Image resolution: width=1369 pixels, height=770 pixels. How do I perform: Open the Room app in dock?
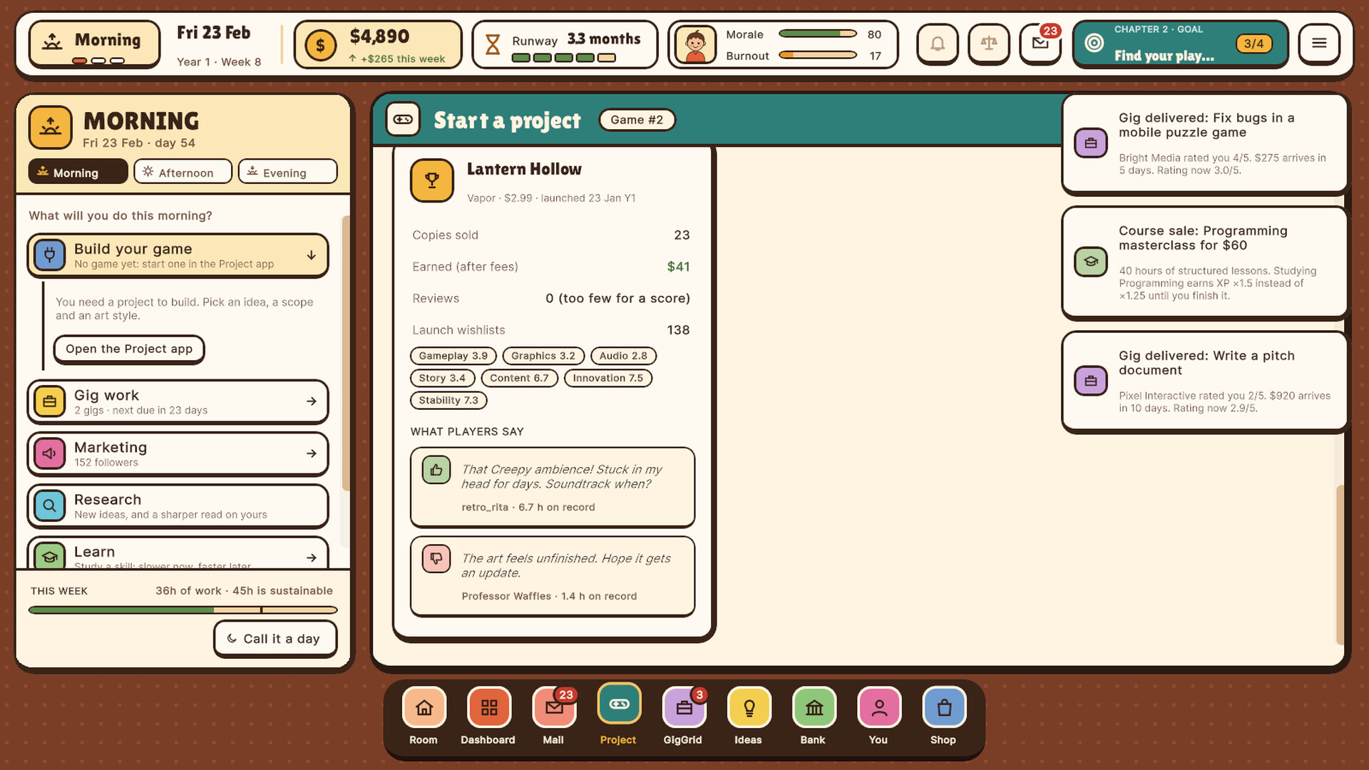(x=424, y=707)
